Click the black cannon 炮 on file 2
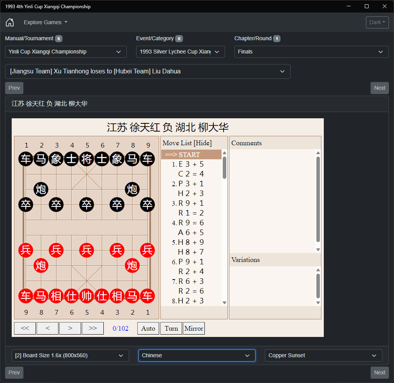Screen dimensions: 394x383 [x=41, y=189]
